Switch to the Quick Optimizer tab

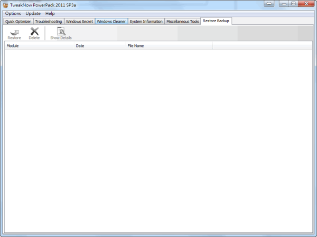[18, 22]
